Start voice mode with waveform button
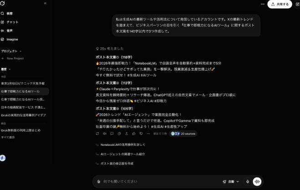Screen dimensions: 300x190 pos(257,182)
